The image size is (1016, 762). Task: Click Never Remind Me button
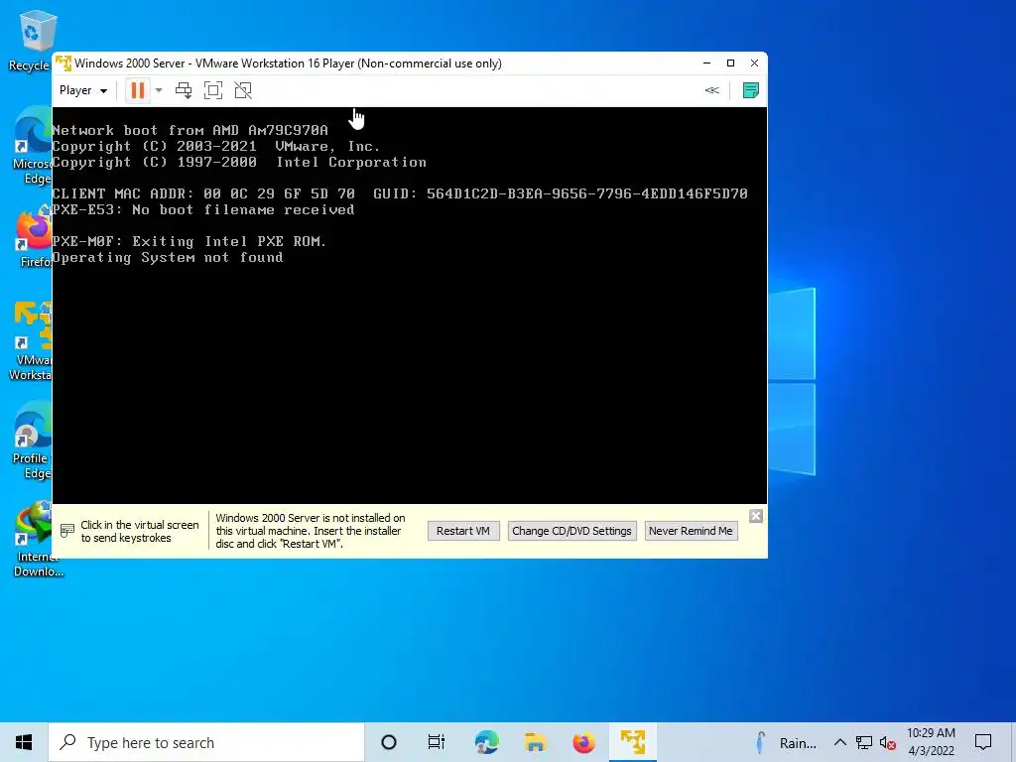click(x=691, y=531)
